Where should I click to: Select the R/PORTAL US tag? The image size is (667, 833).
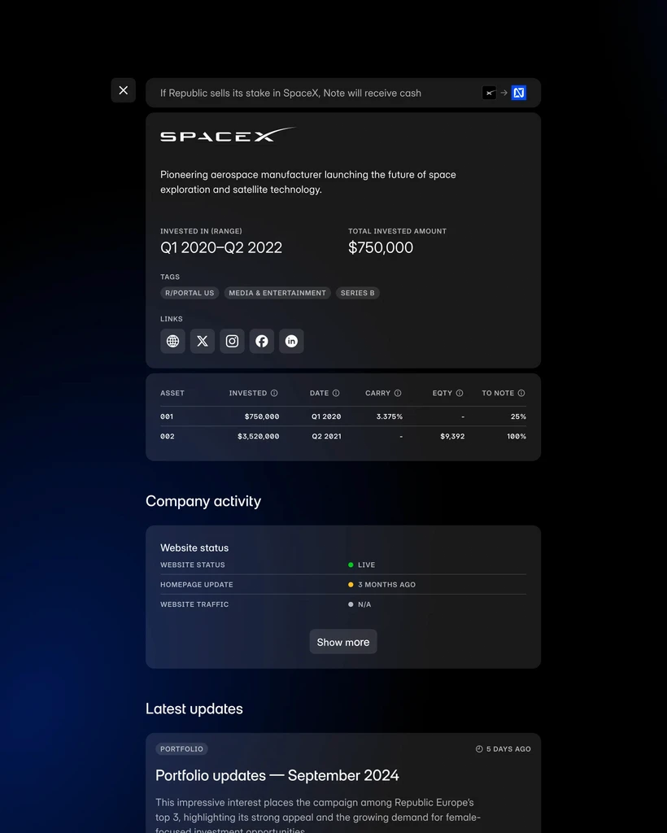coord(190,293)
